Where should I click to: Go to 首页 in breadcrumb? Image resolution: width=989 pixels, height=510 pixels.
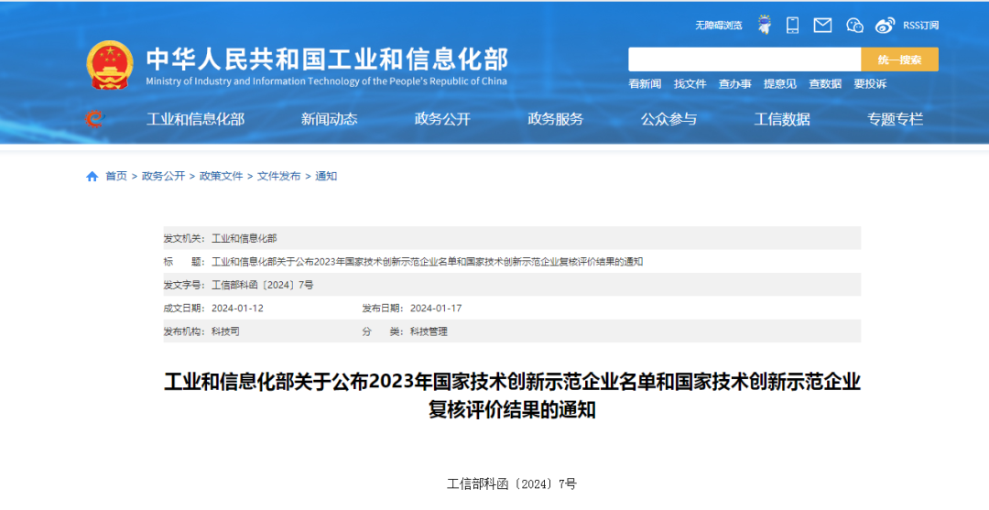[x=116, y=177]
